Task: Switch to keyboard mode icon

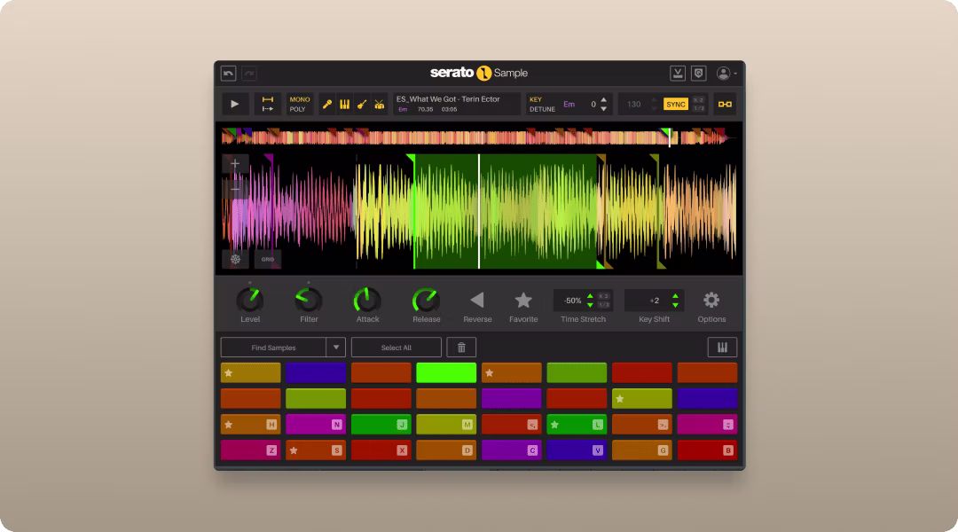Action: 722,348
